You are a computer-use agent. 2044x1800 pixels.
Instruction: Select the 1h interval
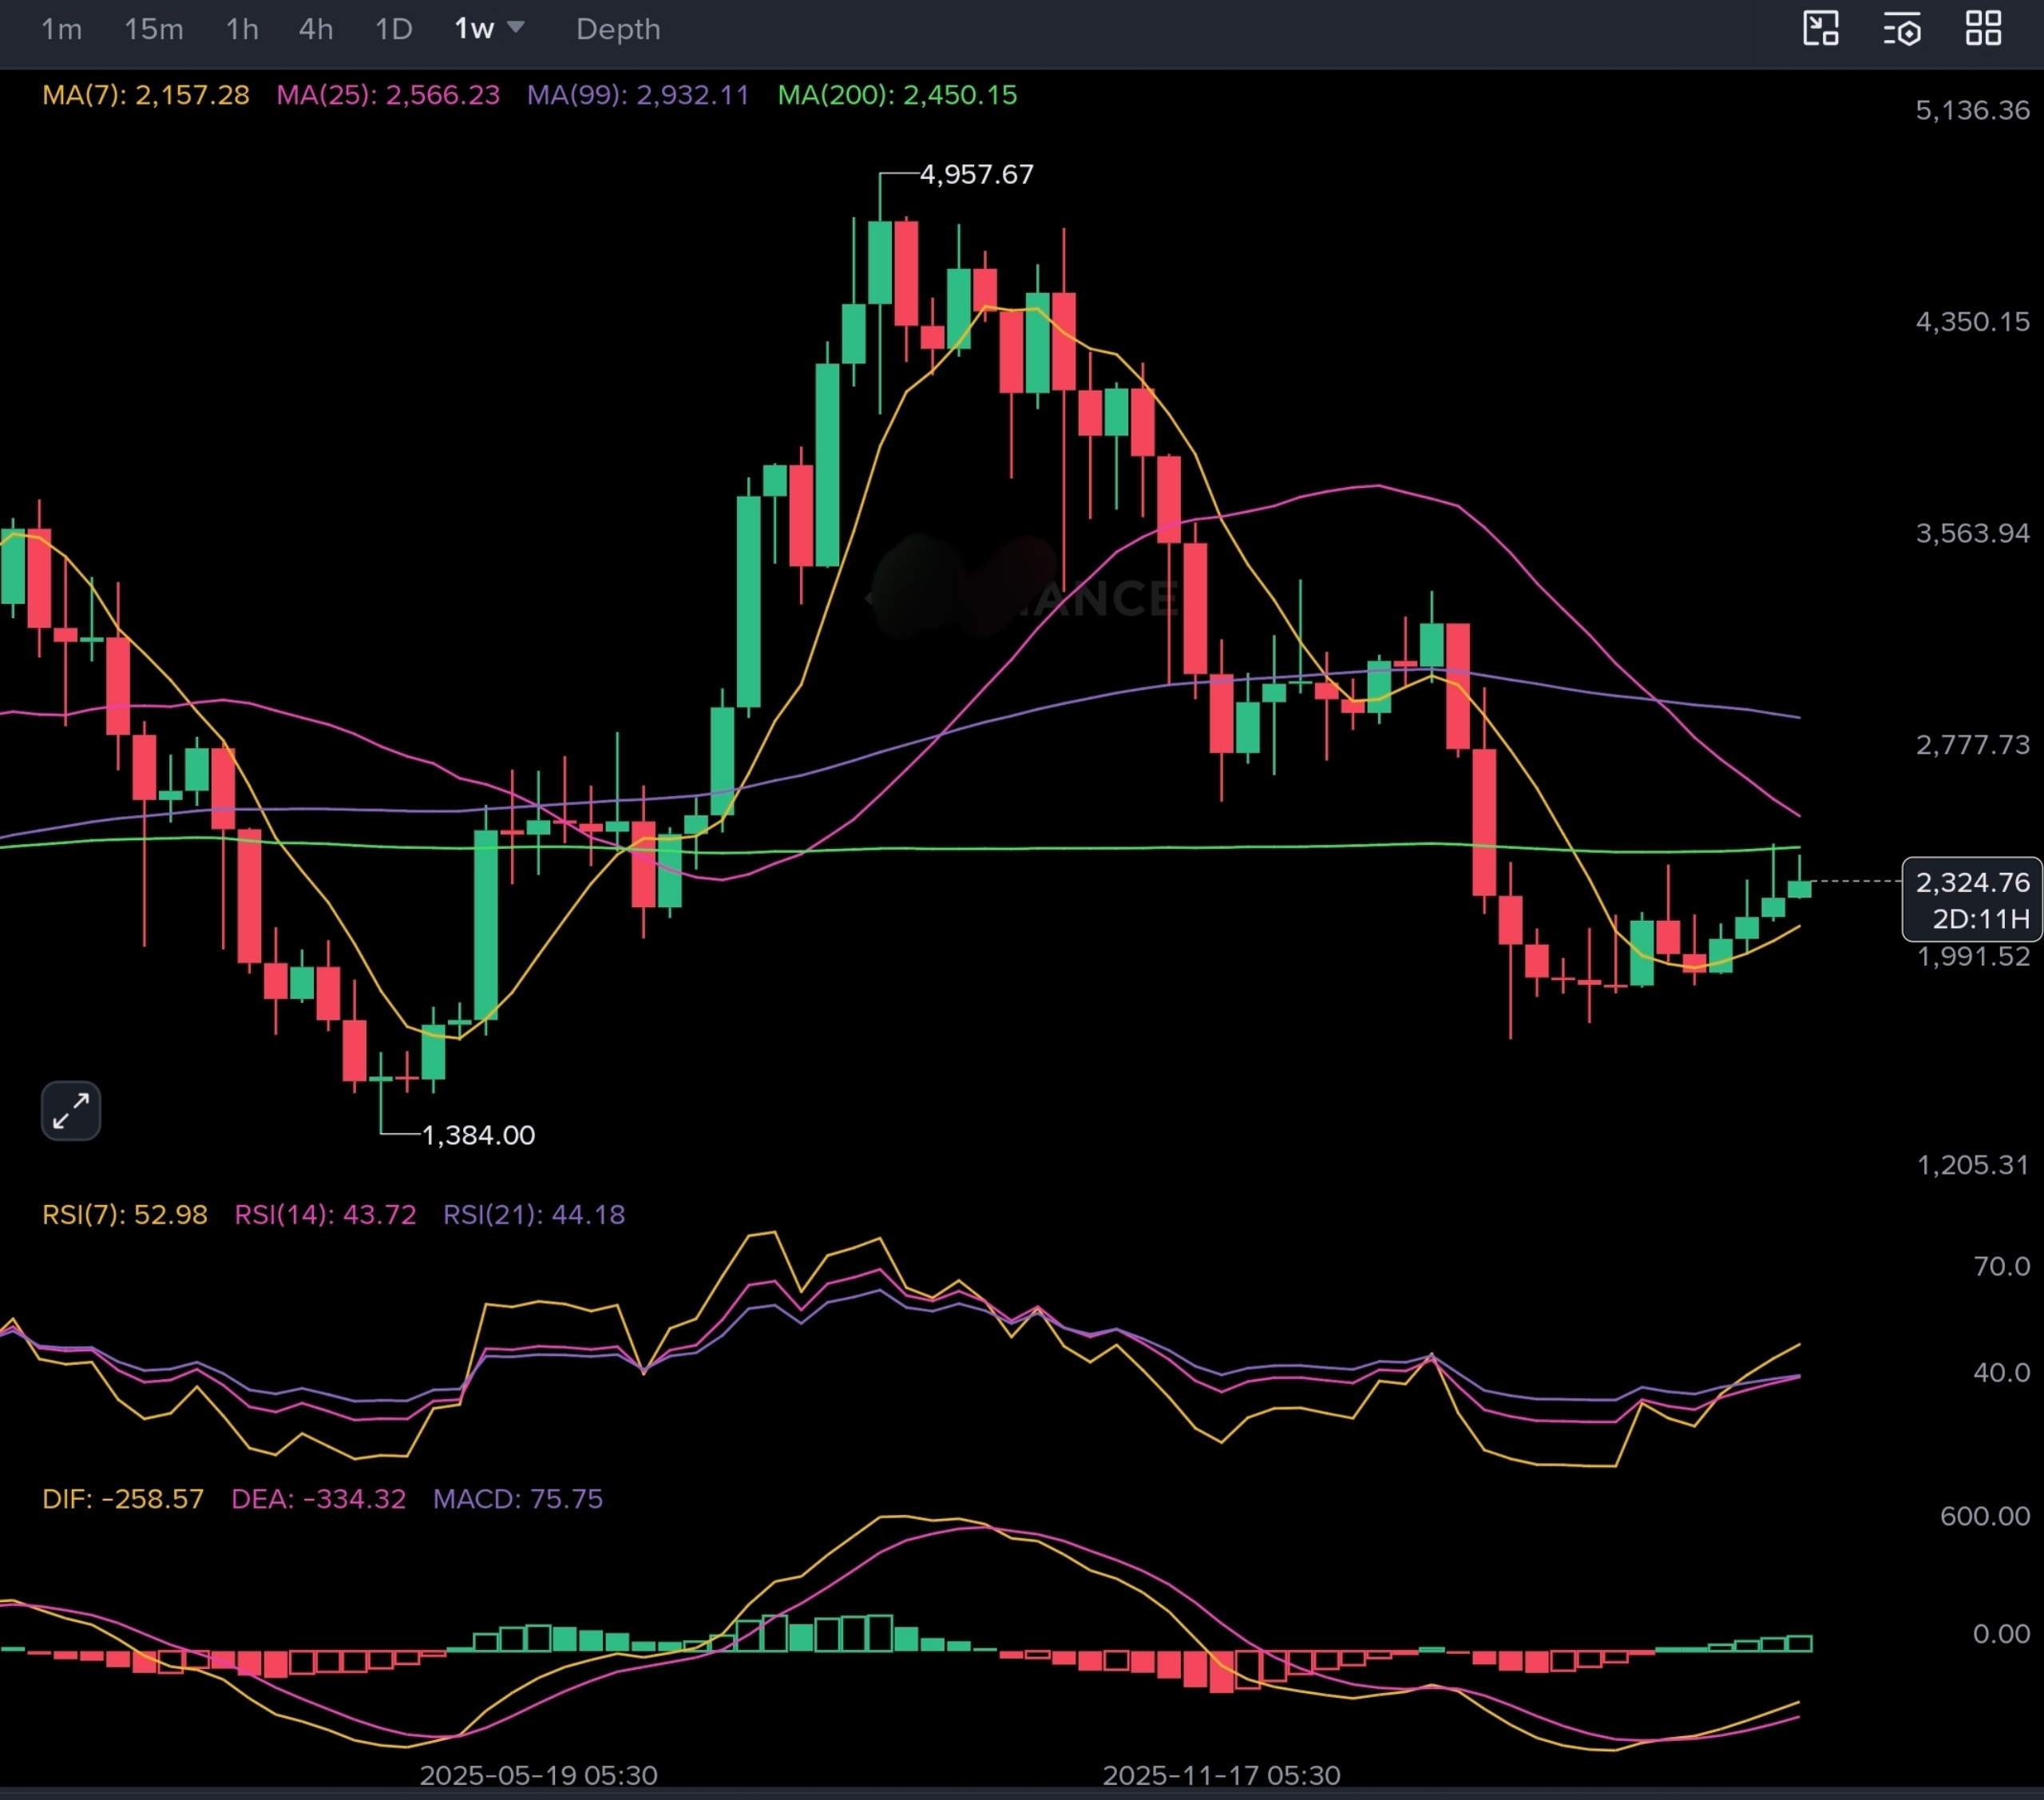[x=242, y=29]
